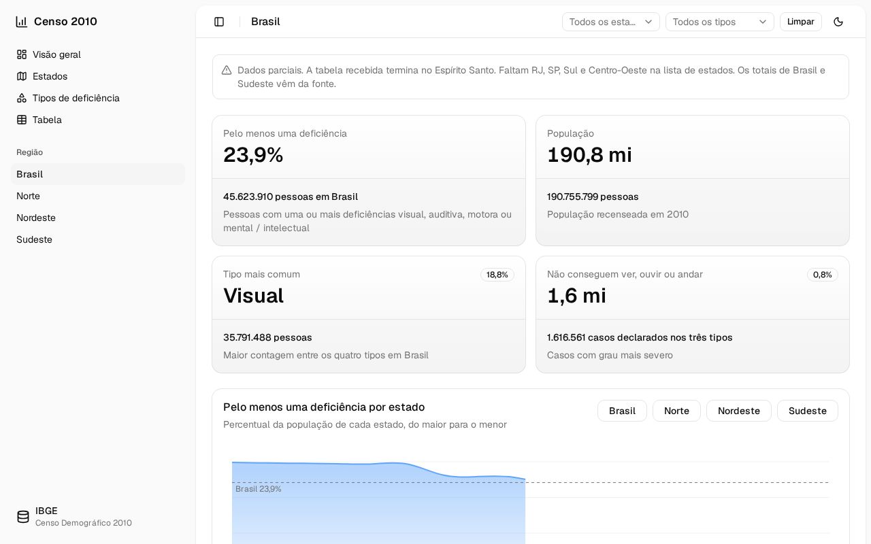Click the Censo Demográfico 2010 footer text
This screenshot has width=871, height=544.
point(84,523)
